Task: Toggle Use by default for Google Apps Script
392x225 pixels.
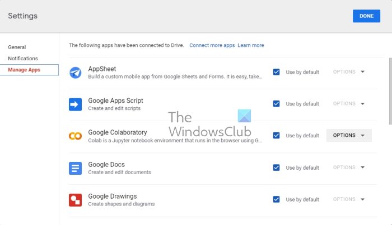Action: tap(276, 104)
